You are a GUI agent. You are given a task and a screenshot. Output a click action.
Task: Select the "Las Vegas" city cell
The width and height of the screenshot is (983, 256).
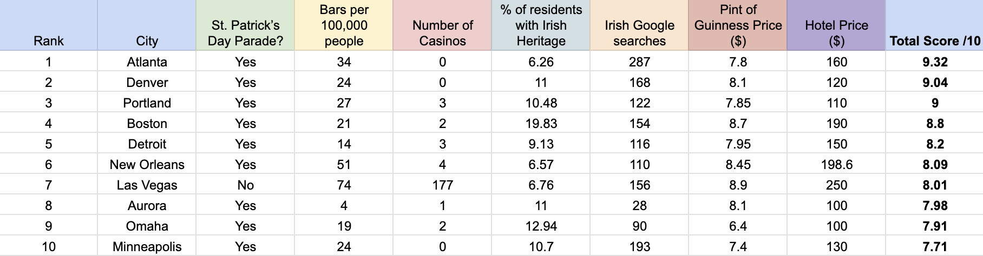coord(147,185)
